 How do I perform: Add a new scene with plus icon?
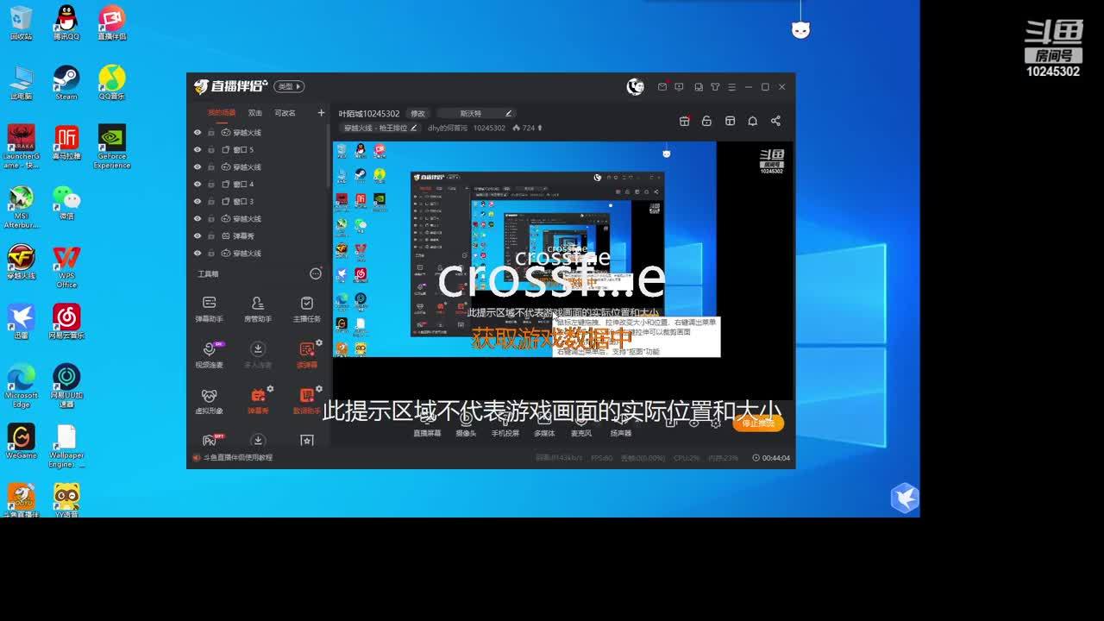point(321,113)
